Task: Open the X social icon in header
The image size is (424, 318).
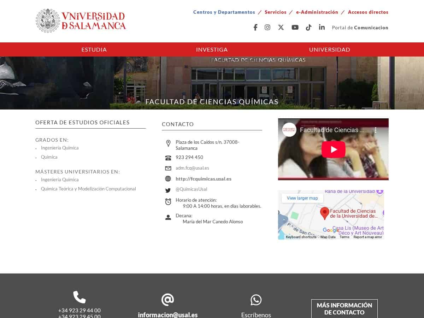Action: click(x=281, y=28)
